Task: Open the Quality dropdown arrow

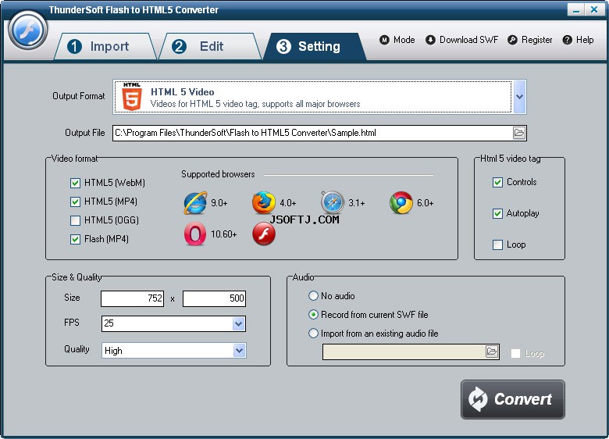Action: pos(238,351)
